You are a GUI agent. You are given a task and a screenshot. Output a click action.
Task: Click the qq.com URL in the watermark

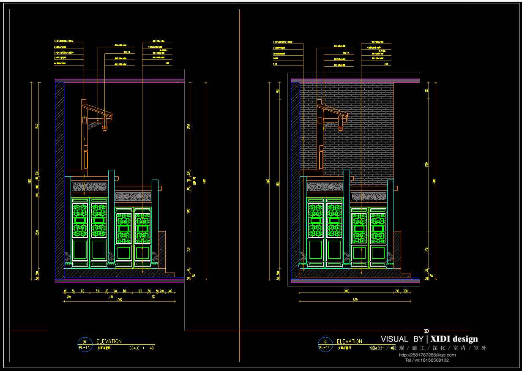click(427, 355)
